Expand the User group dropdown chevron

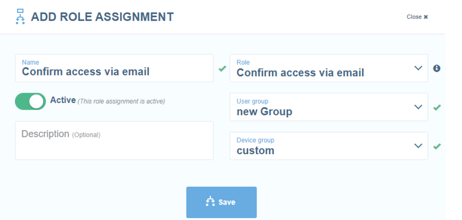point(418,107)
